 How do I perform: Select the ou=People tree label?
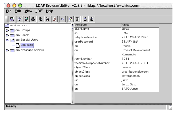22,35
